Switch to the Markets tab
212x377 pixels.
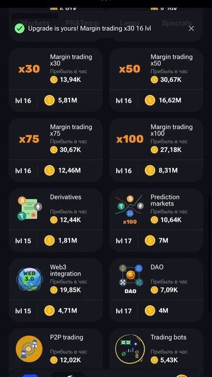35,22
